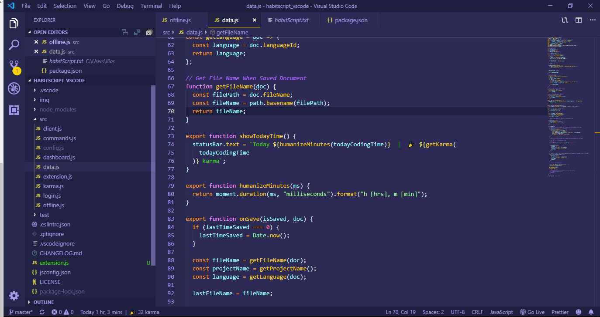Close offline.js in Open Editors list
The height and width of the screenshot is (317, 600).
click(x=37, y=42)
